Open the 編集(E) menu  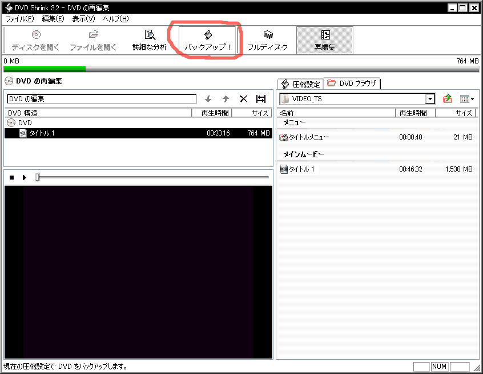53,19
